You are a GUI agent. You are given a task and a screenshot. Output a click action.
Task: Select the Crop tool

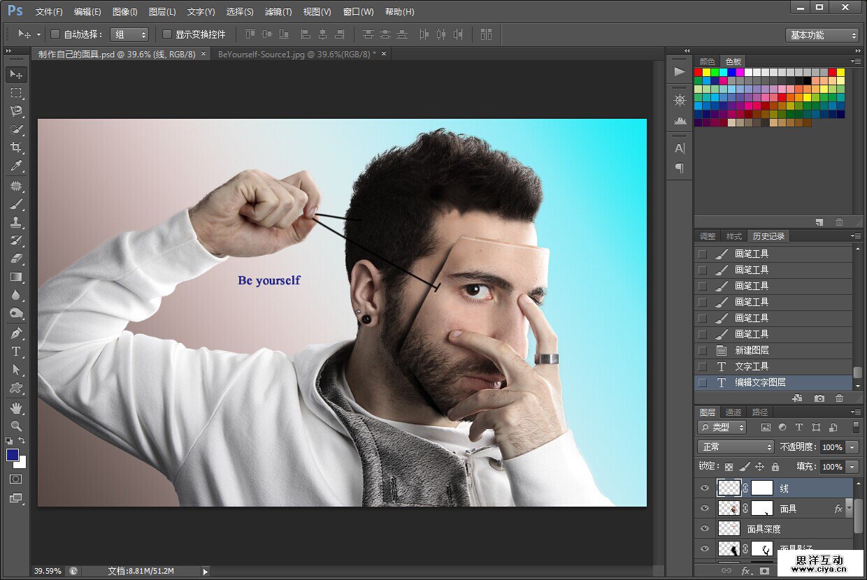(16, 147)
